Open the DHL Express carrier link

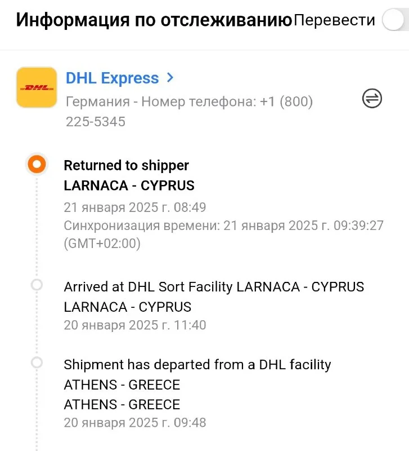click(113, 78)
